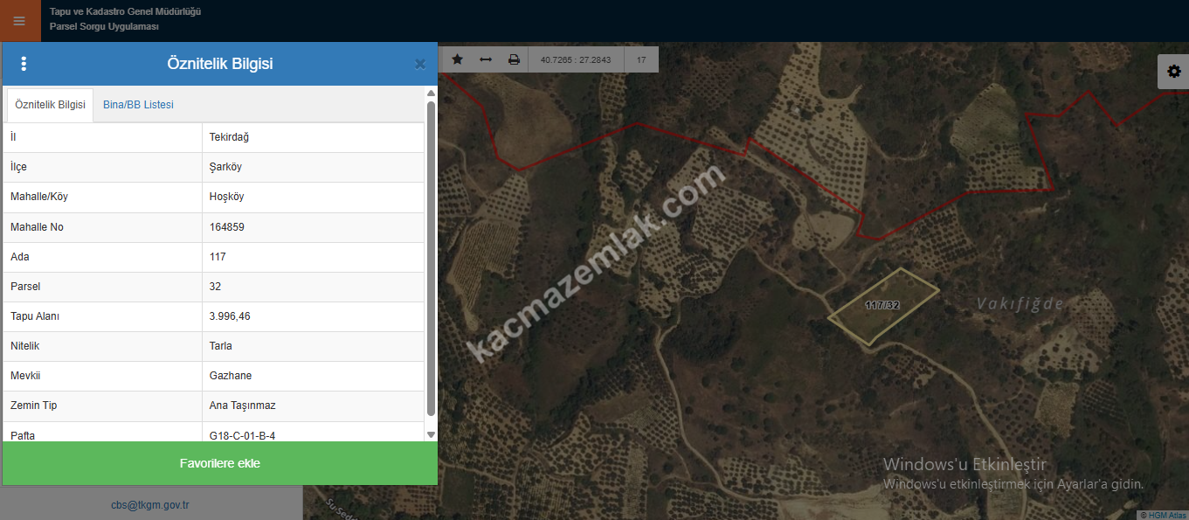
Task: Open the hamburger menu in the header
Action: coord(19,21)
